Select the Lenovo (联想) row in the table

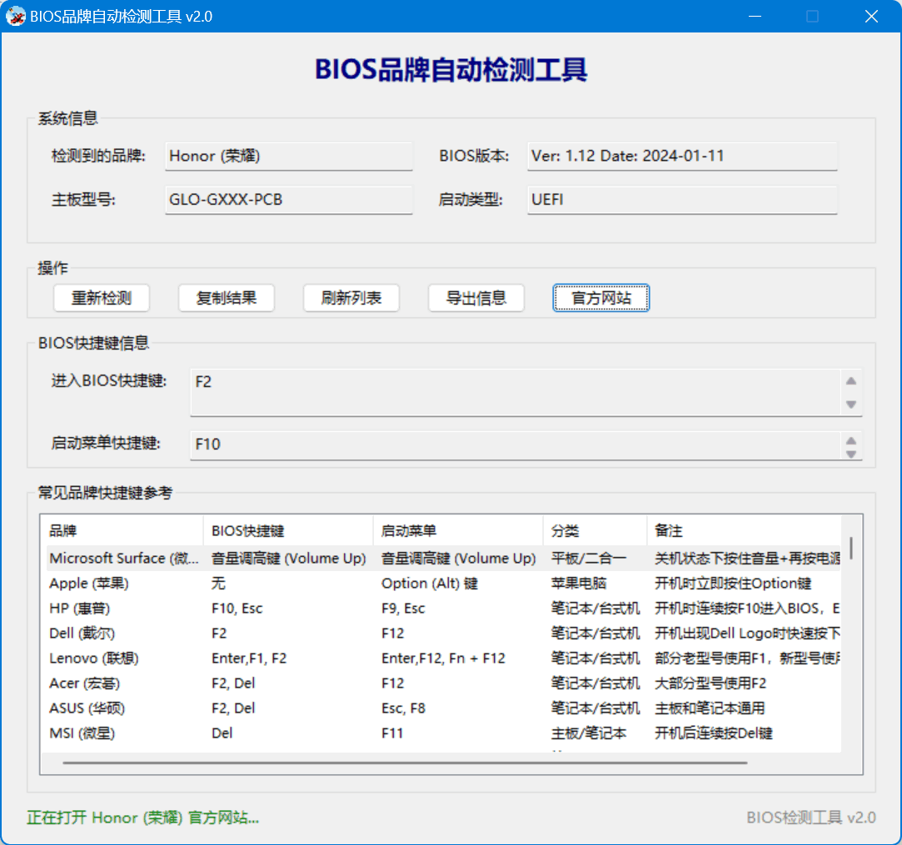[250, 658]
